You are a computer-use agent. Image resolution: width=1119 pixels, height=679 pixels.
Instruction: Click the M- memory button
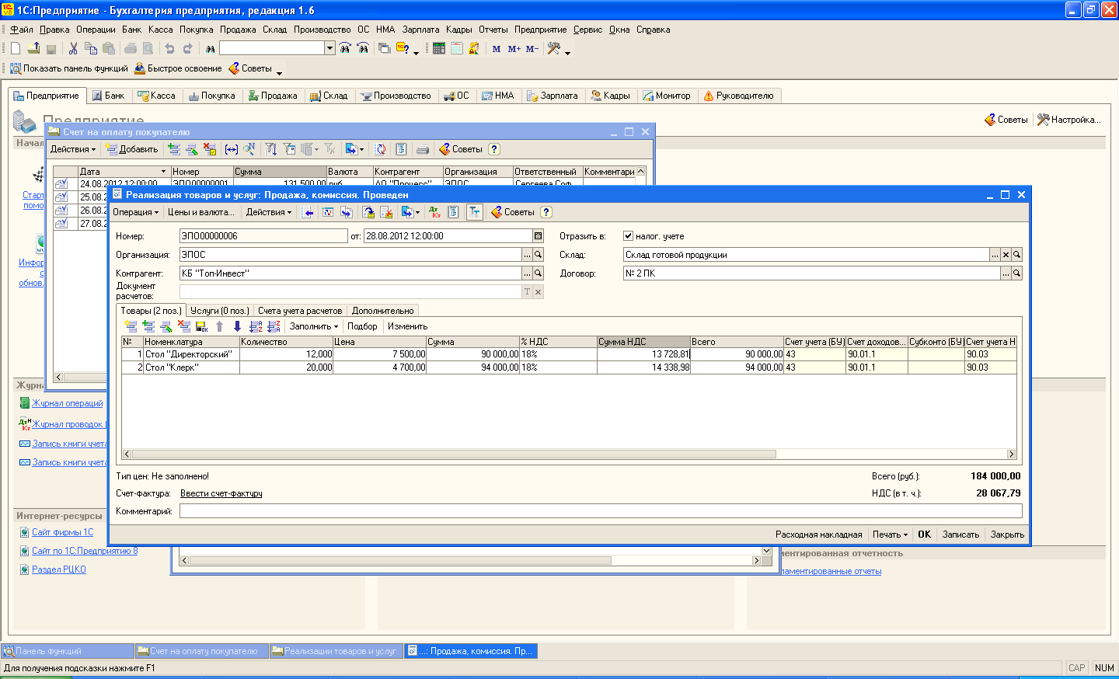pyautogui.click(x=532, y=48)
